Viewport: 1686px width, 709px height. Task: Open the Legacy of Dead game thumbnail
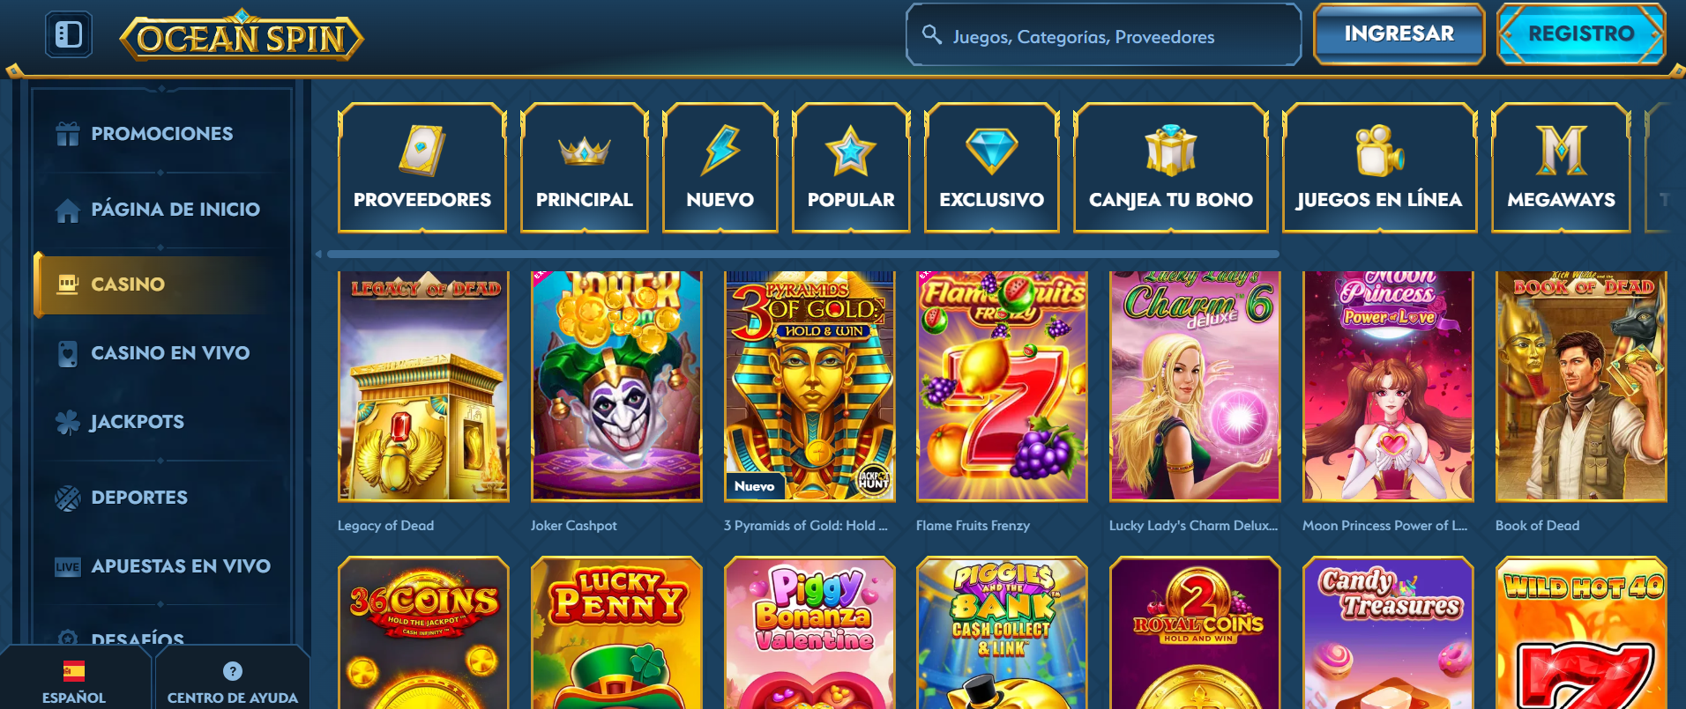(423, 387)
